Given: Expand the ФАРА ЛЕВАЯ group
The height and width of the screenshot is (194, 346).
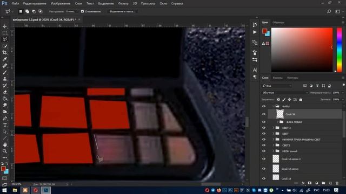Looking at the screenshot, I should click(x=277, y=122).
